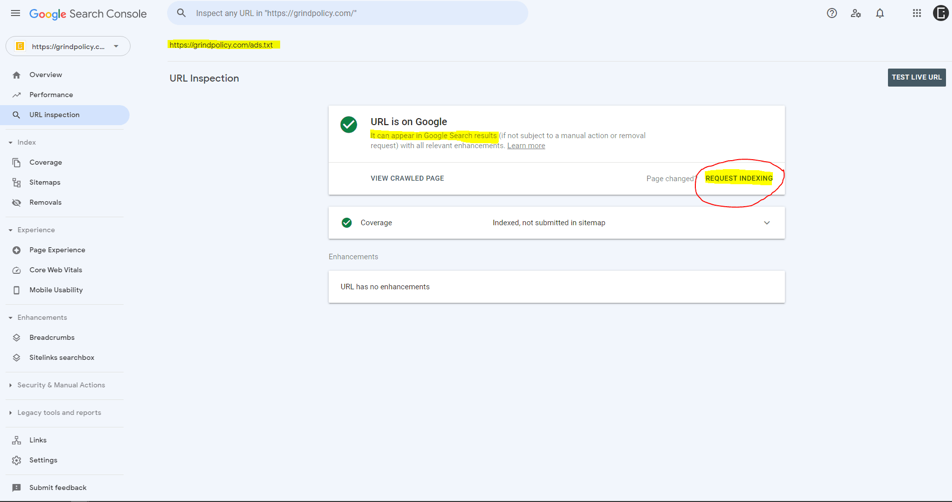Open the notifications bell

[x=880, y=14]
